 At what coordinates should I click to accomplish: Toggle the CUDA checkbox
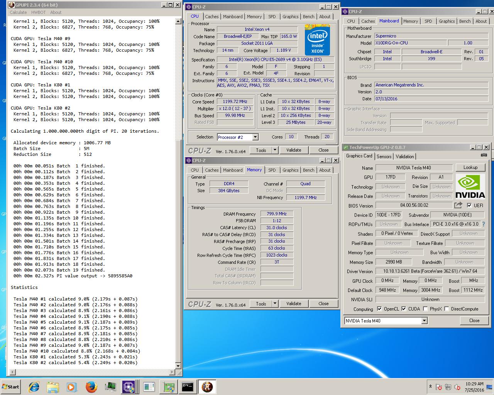[404, 309]
